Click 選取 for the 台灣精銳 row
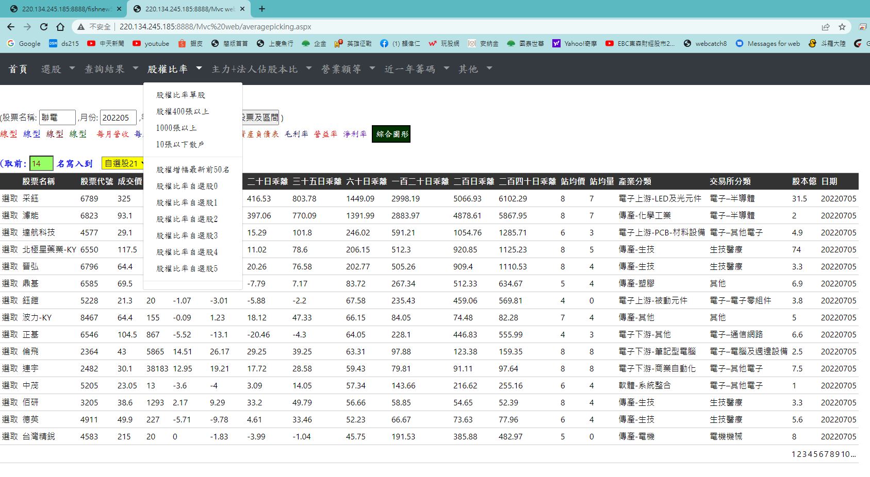 coord(10,436)
